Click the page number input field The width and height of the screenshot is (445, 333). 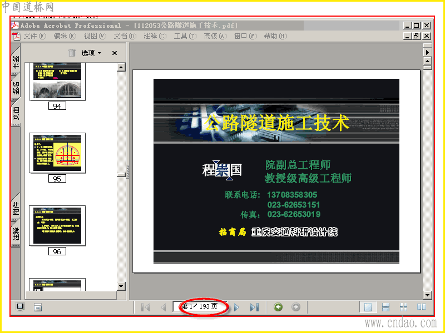tap(200, 306)
